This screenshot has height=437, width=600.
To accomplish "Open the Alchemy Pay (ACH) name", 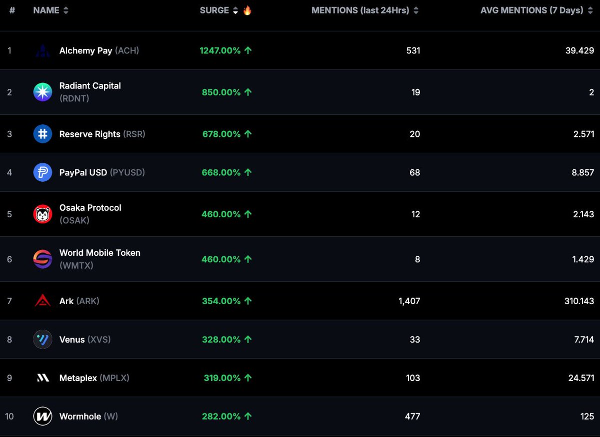I will click(x=99, y=50).
